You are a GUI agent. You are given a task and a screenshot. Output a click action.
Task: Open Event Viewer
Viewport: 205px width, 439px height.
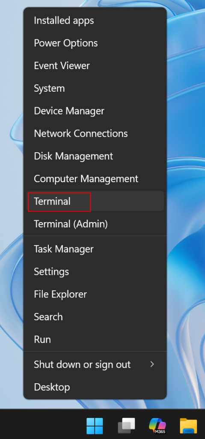[x=95, y=66]
